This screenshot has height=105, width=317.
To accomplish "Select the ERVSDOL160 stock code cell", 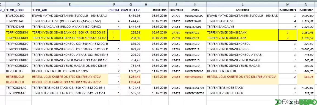I will click(18, 16).
